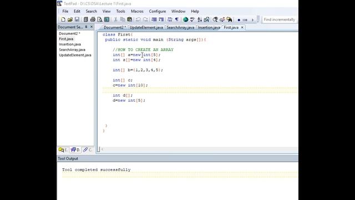Select Document2 in Document Selector list
This screenshot has width=355, height=200.
coord(69,33)
